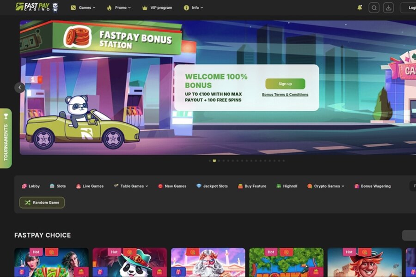Viewport: 416px width, 277px height.
Task: Click the shuffle icon in Random Game
Action: click(28, 203)
